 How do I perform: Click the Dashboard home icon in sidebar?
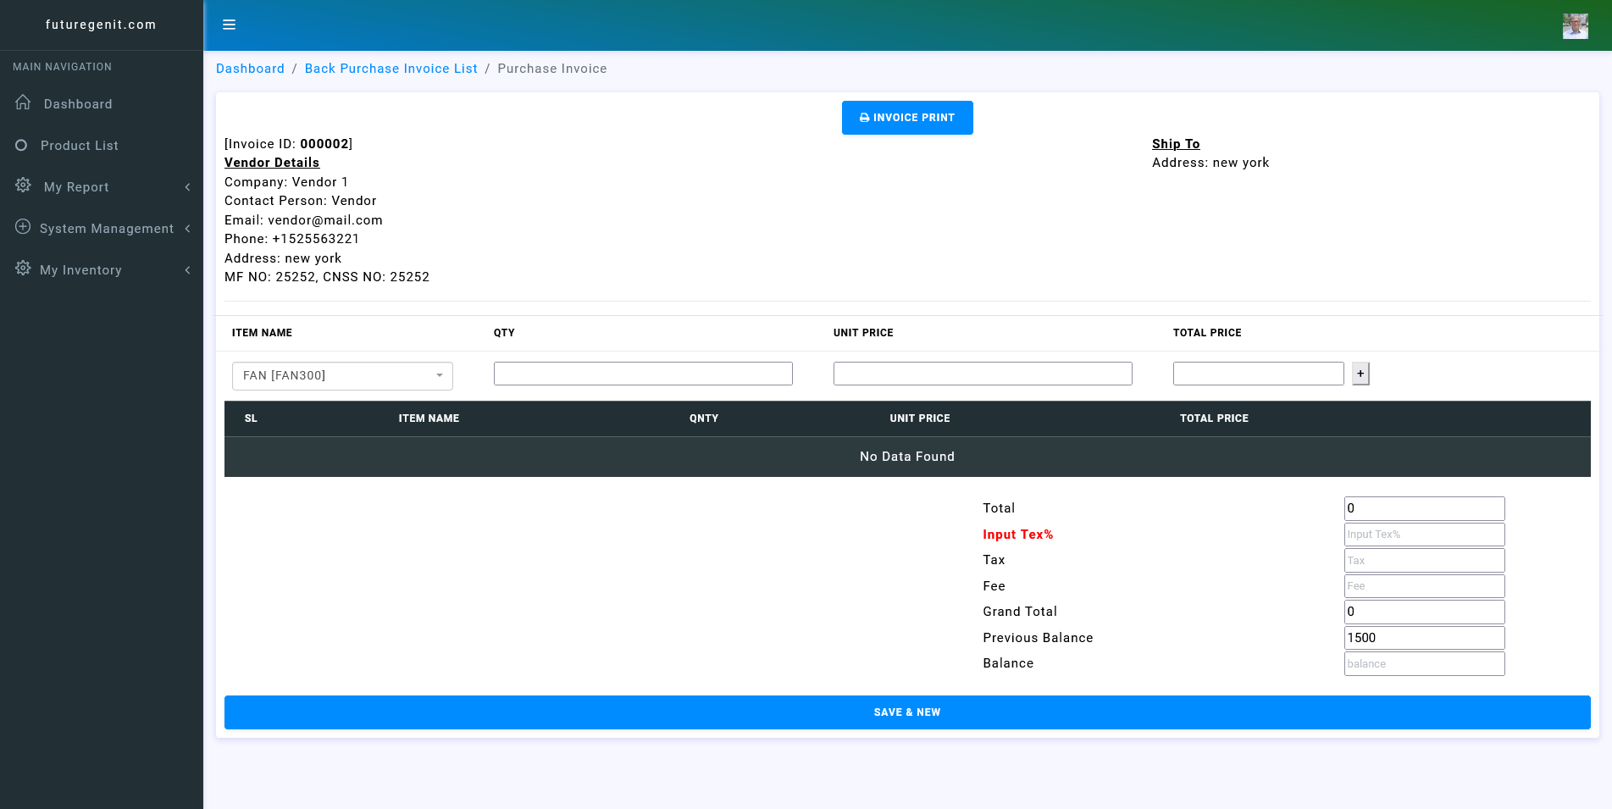(23, 103)
